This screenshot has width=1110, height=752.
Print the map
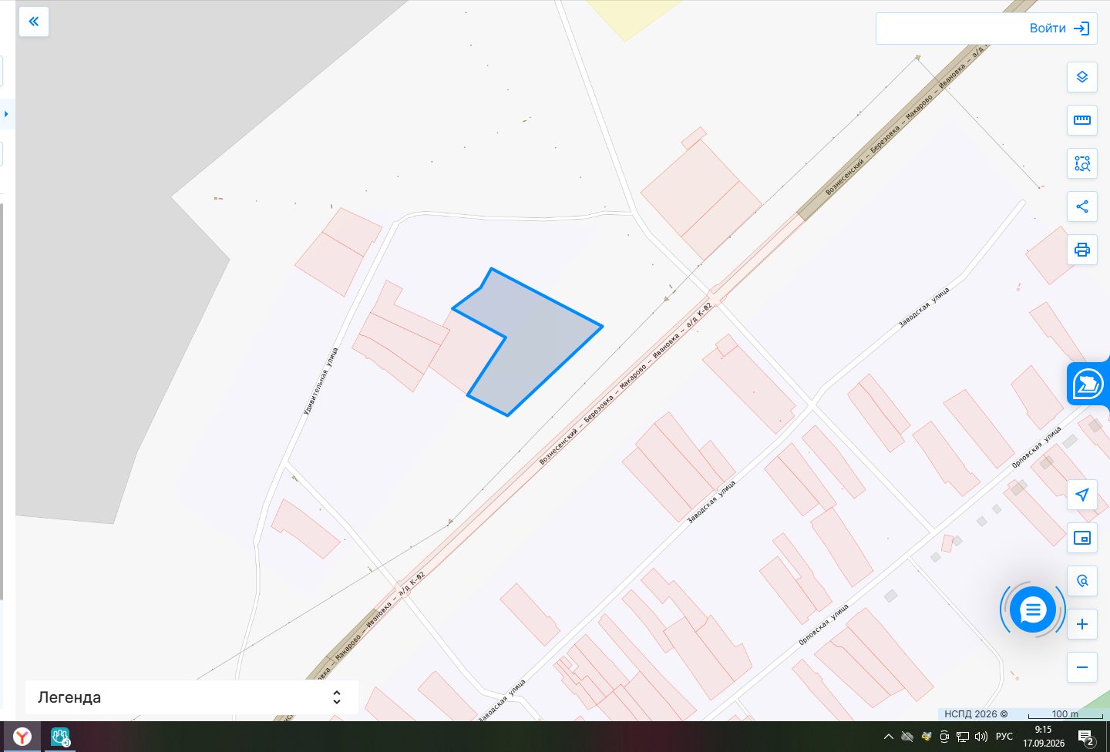tap(1082, 250)
